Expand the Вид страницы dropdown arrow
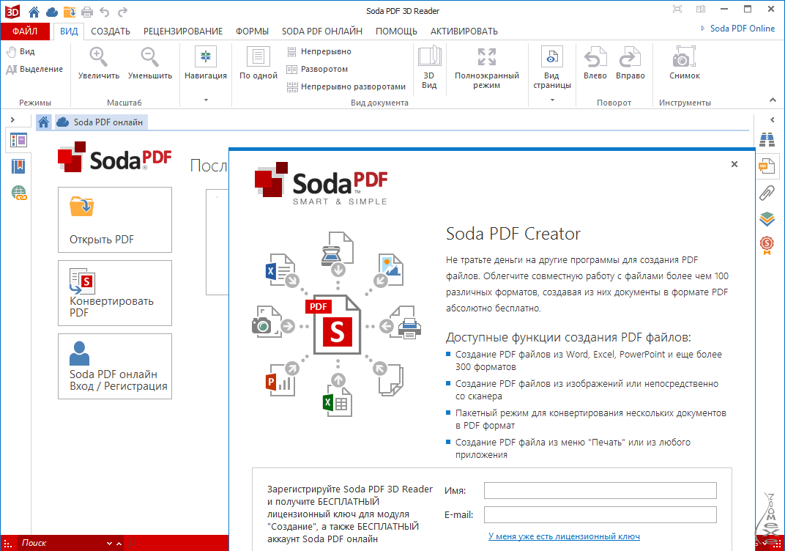The height and width of the screenshot is (551, 785). (x=552, y=100)
